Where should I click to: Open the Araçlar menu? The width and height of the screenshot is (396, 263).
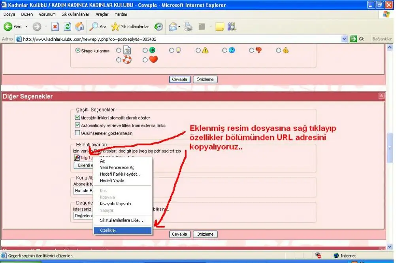102,14
